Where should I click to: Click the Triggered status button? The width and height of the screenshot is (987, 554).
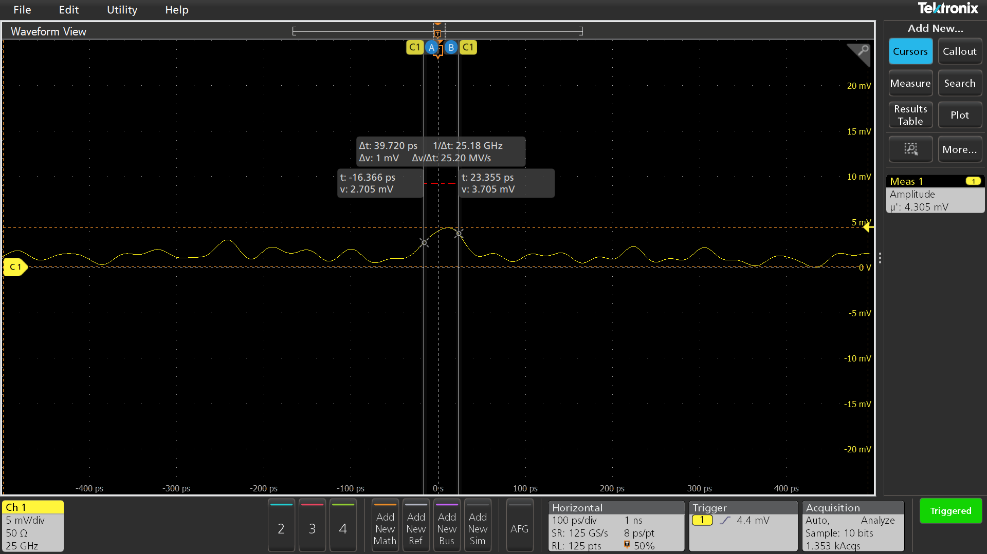(951, 511)
